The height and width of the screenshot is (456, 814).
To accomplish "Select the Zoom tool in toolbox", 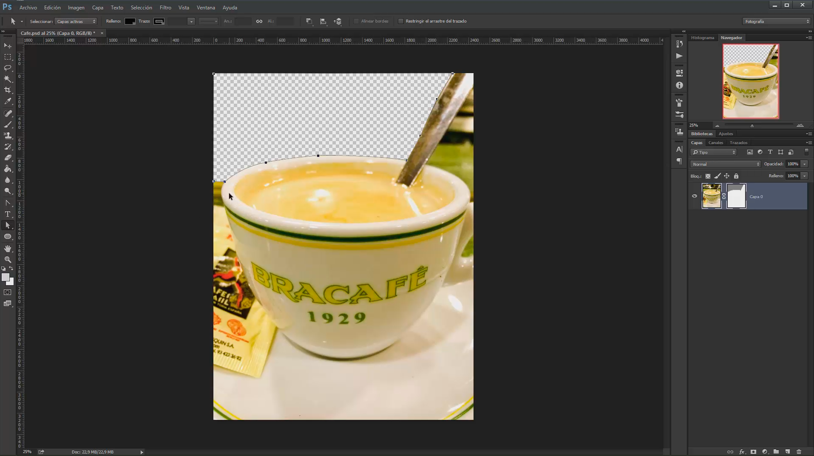I will click(x=8, y=260).
